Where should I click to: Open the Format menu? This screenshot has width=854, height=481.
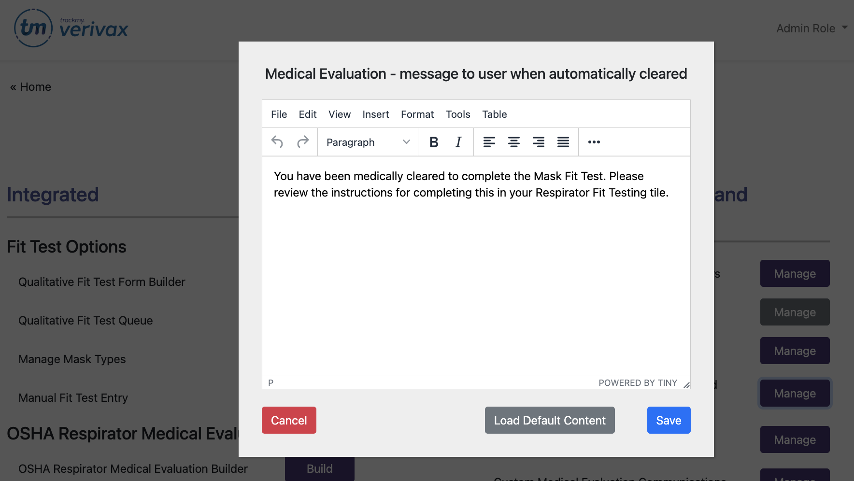pos(417,114)
